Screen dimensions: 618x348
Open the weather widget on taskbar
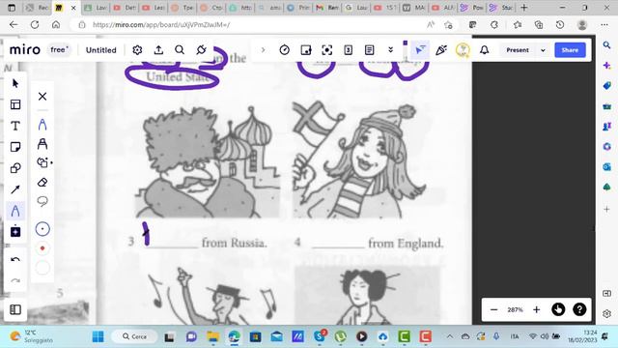[x=32, y=336]
